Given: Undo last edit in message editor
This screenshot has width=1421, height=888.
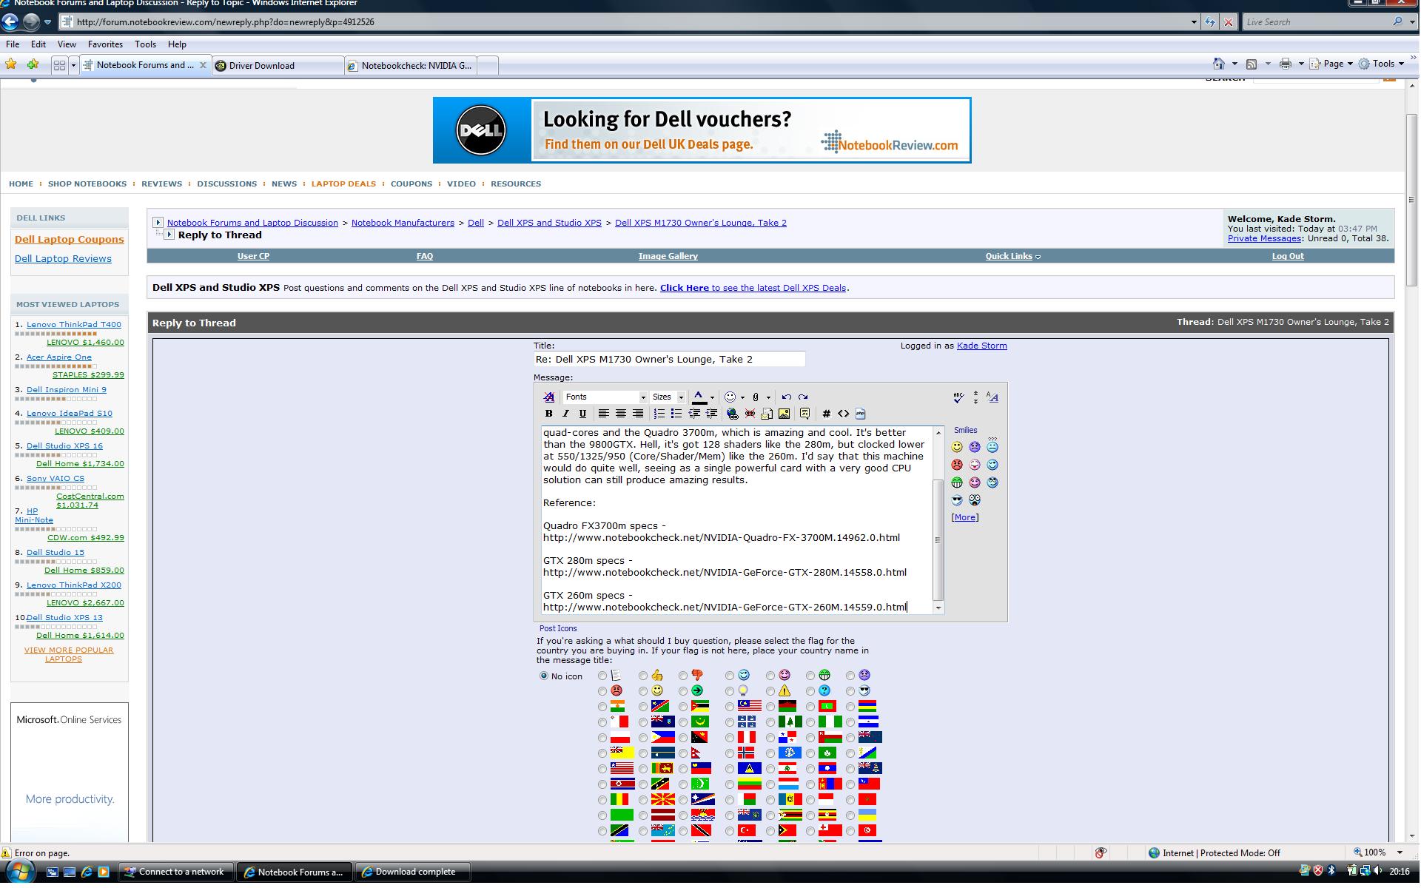Looking at the screenshot, I should 786,397.
